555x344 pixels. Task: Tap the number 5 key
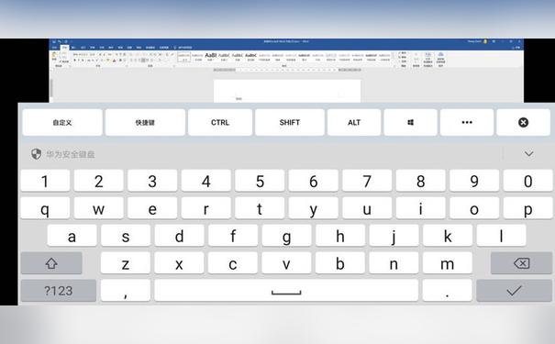260,181
